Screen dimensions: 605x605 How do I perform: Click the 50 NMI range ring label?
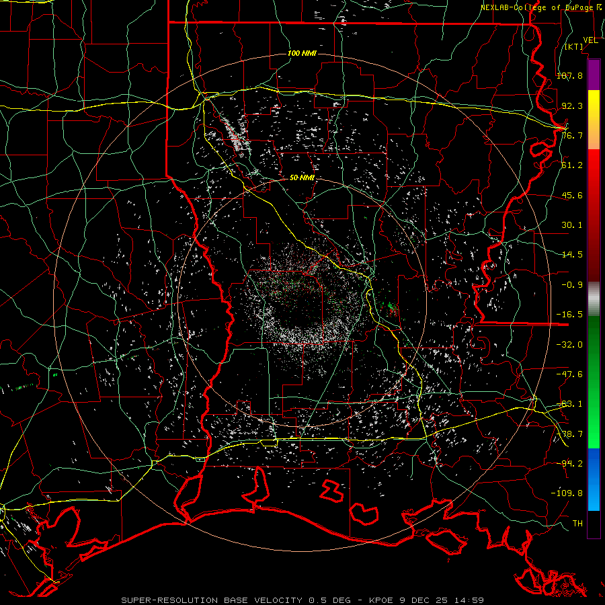pos(302,178)
